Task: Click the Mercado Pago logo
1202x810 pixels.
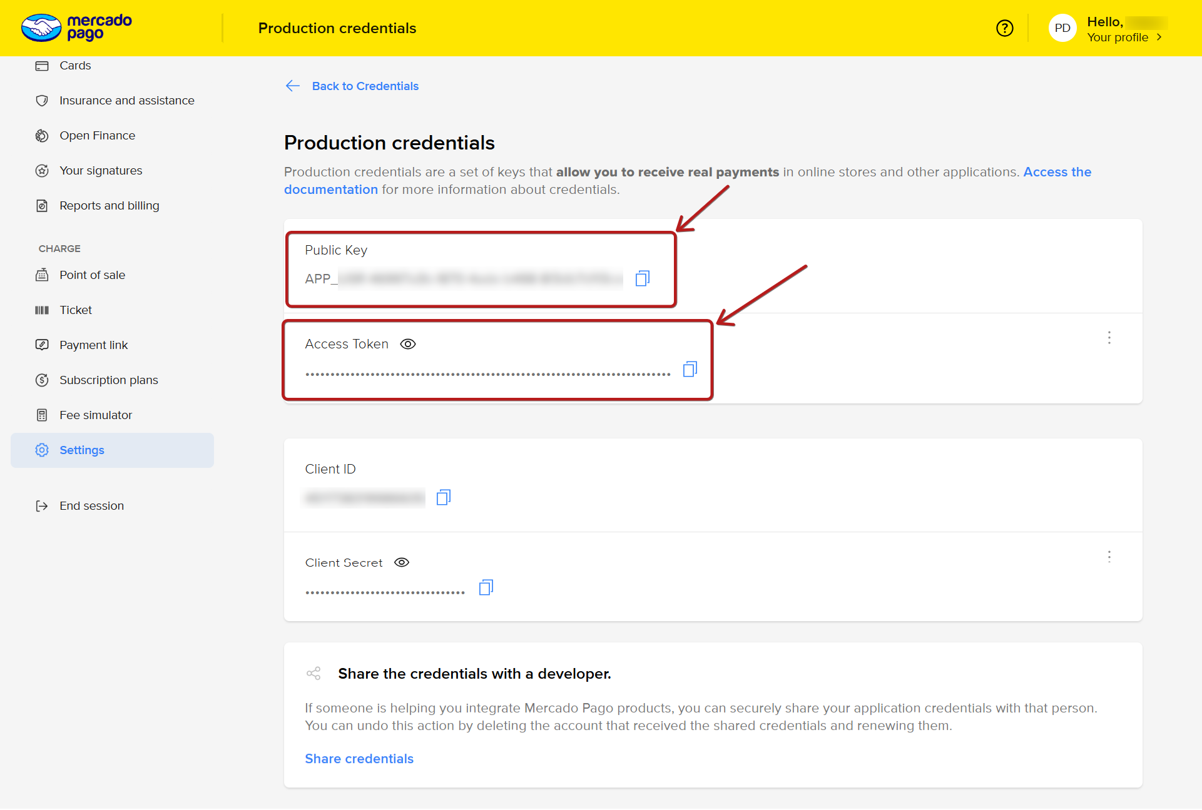Action: pyautogui.click(x=76, y=28)
